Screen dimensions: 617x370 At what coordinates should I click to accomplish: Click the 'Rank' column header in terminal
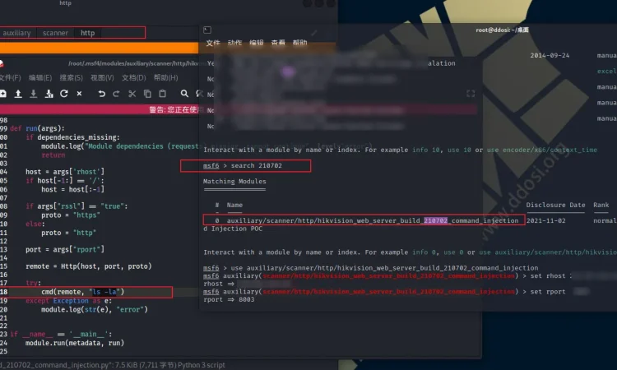601,205
